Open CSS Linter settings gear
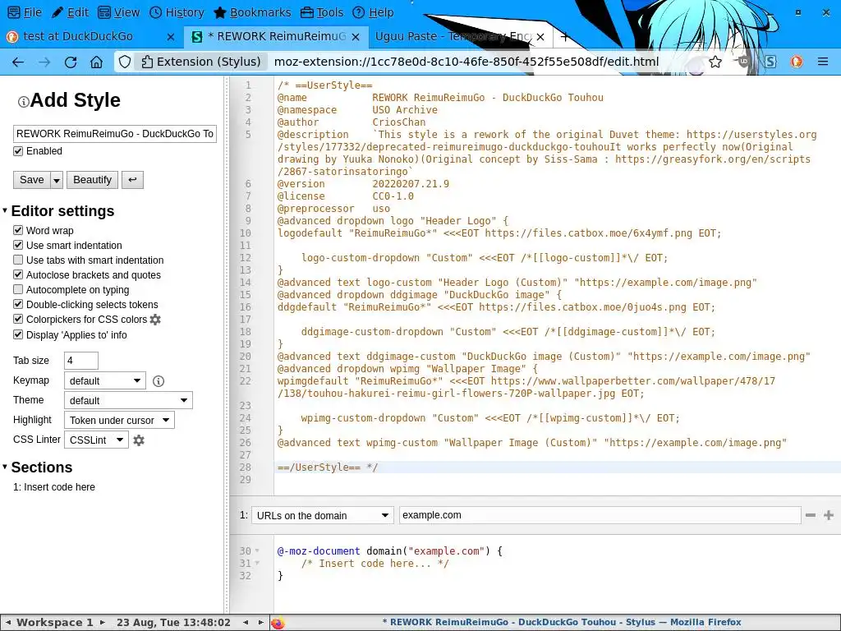This screenshot has width=841, height=631. (138, 440)
